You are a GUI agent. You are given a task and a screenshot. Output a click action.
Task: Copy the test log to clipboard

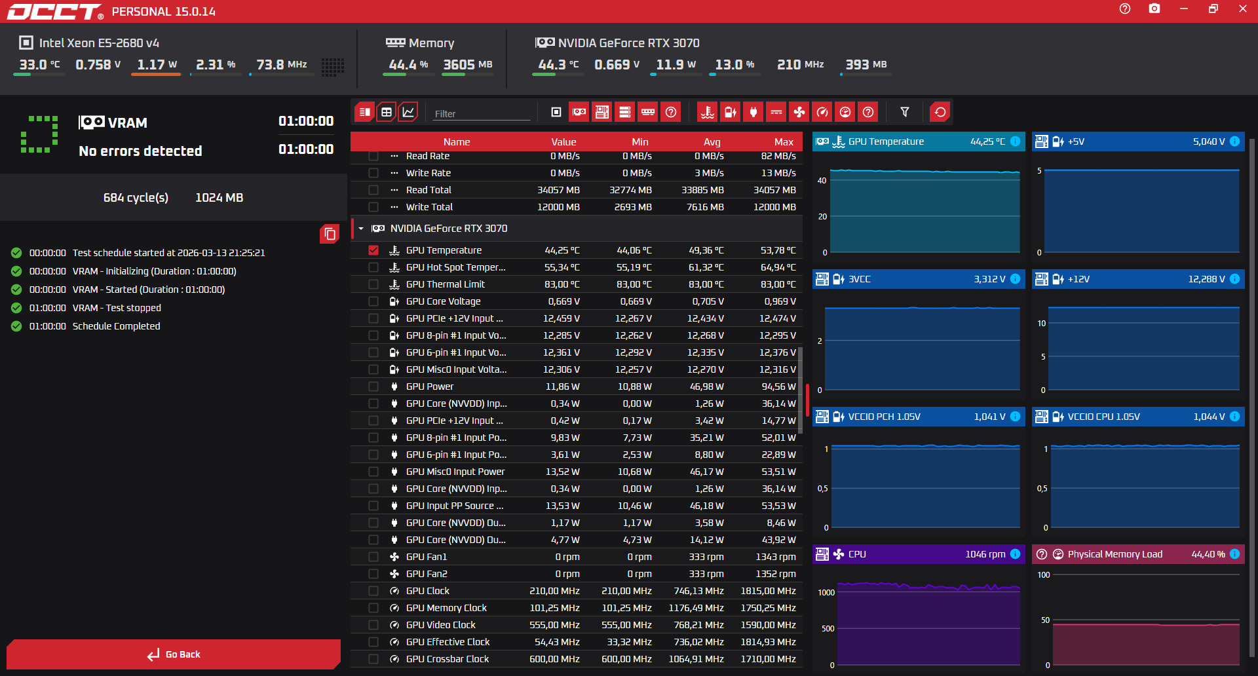(x=330, y=234)
